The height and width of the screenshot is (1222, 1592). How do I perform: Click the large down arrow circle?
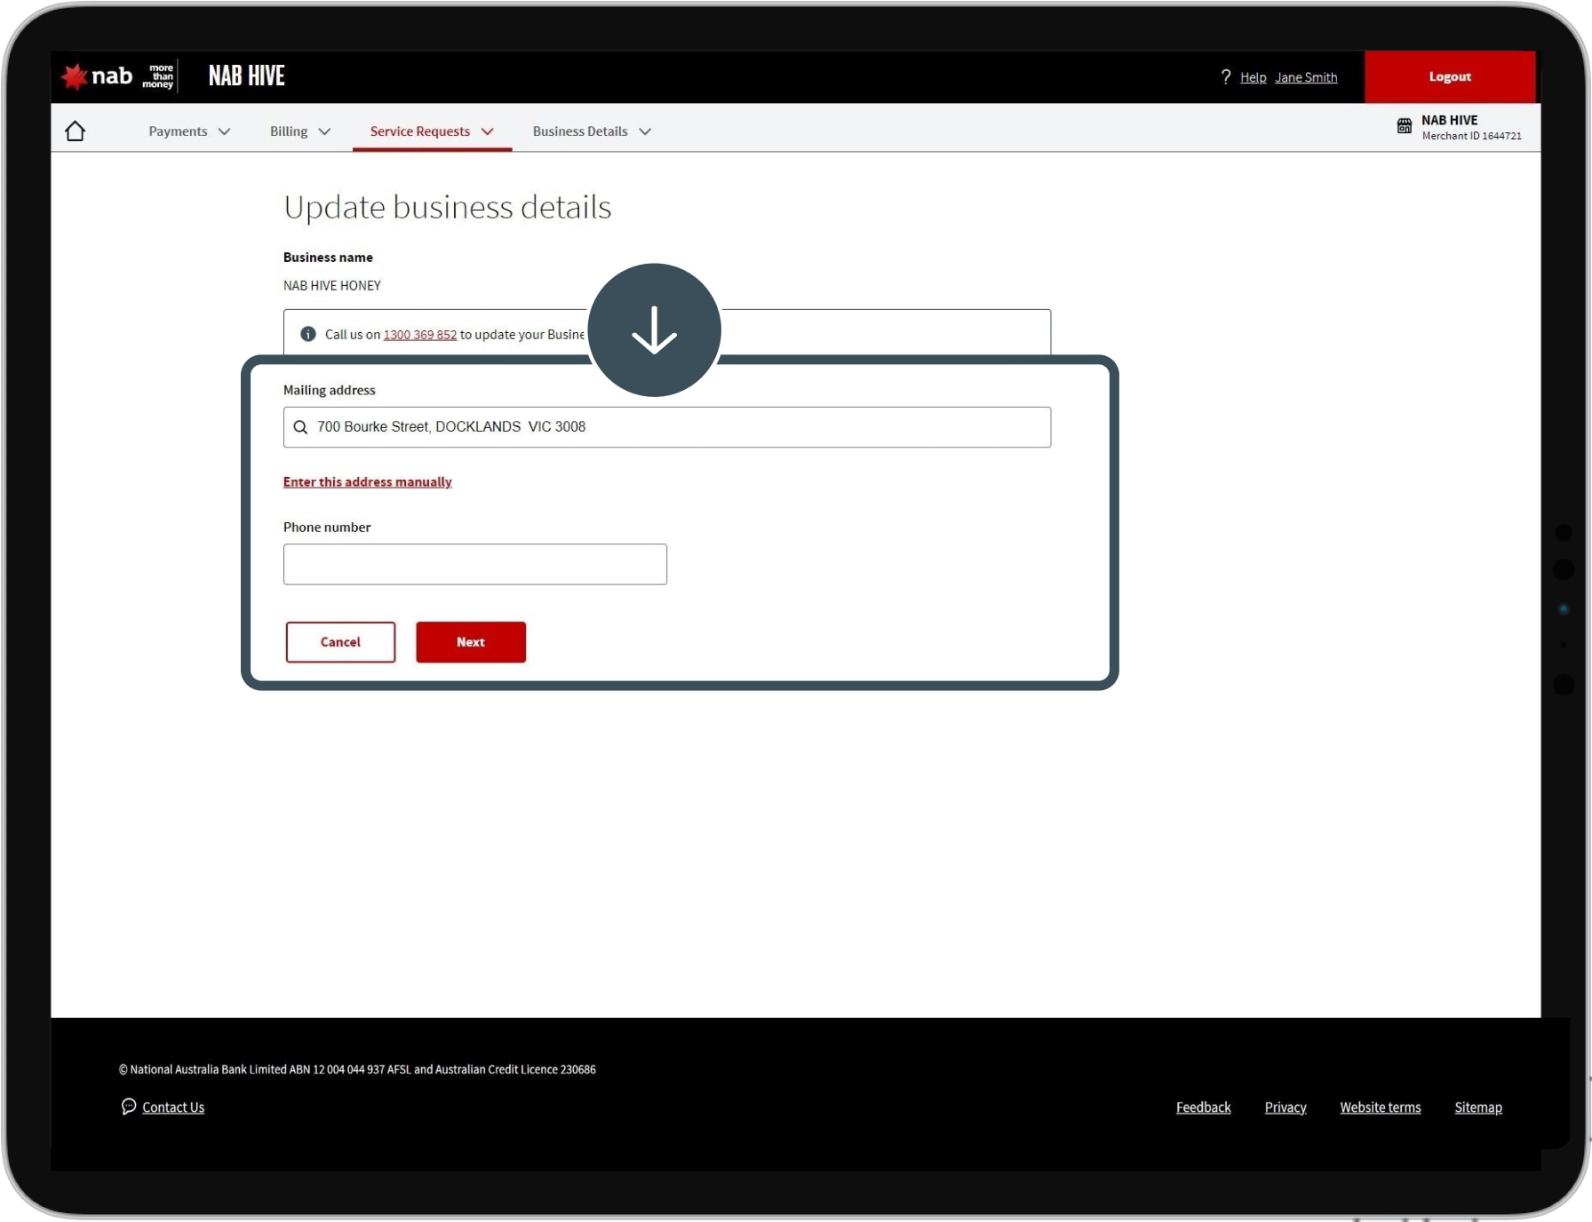click(x=654, y=330)
